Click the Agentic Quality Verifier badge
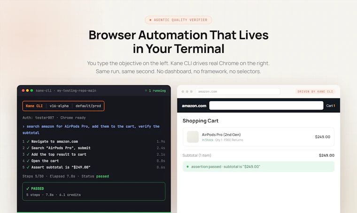This screenshot has width=357, height=213. 178,20
